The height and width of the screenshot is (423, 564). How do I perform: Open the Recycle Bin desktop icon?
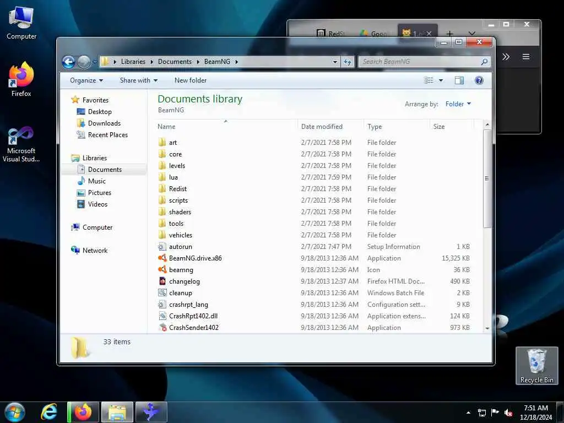(x=536, y=366)
